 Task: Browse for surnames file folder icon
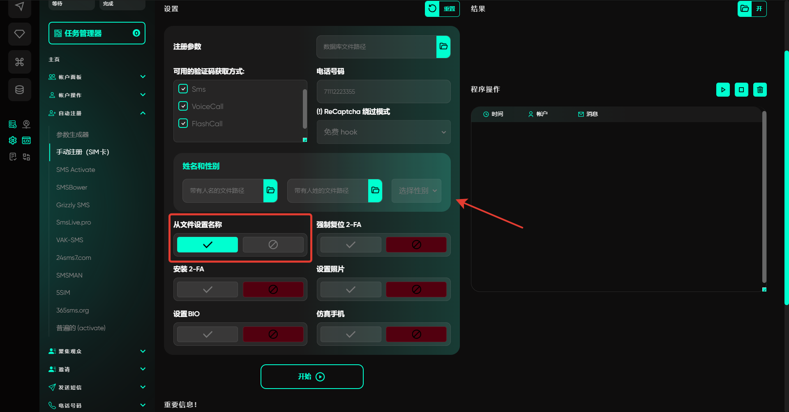coord(375,190)
